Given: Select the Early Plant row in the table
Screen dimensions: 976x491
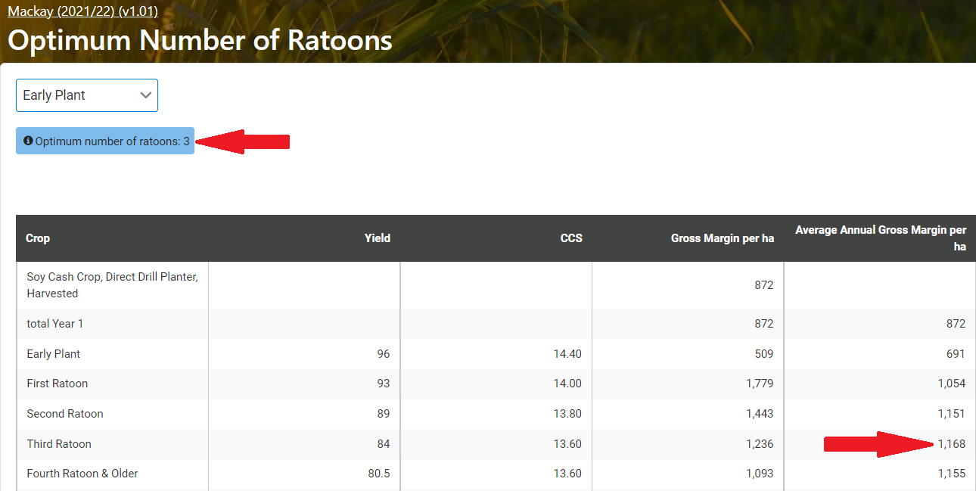Looking at the screenshot, I should click(53, 354).
